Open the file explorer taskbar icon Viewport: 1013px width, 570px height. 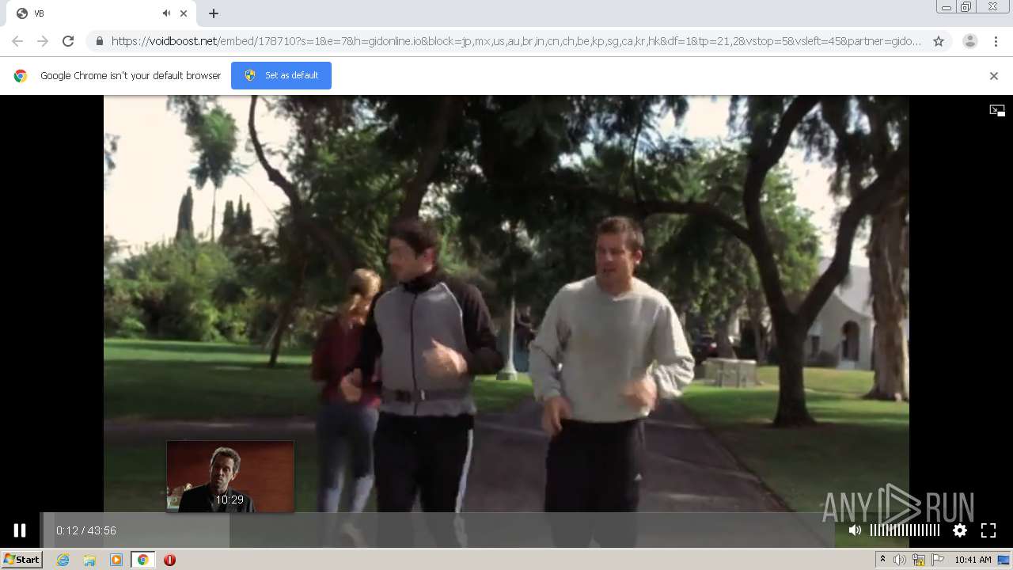pyautogui.click(x=89, y=560)
